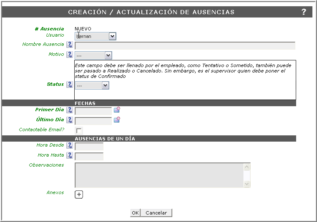Click the help icon beside Motivo
Screen dimensions: 317x222
coord(70,55)
